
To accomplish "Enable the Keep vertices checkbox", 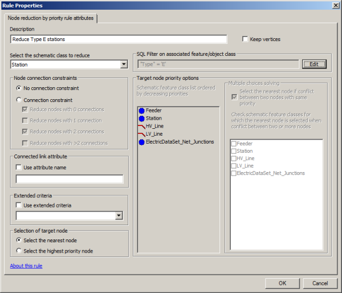I will click(245, 39).
